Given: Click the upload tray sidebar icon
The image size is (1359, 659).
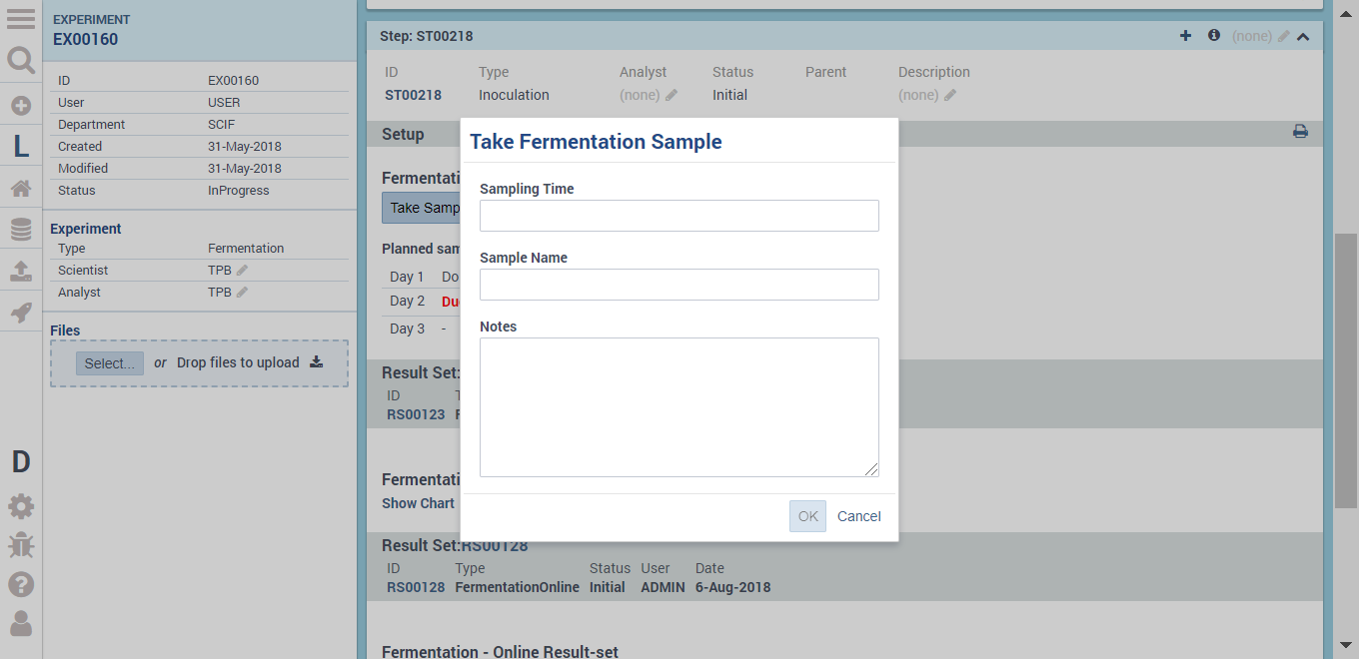Looking at the screenshot, I should tap(21, 271).
